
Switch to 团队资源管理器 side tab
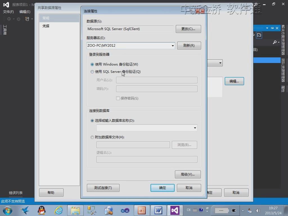283,70
